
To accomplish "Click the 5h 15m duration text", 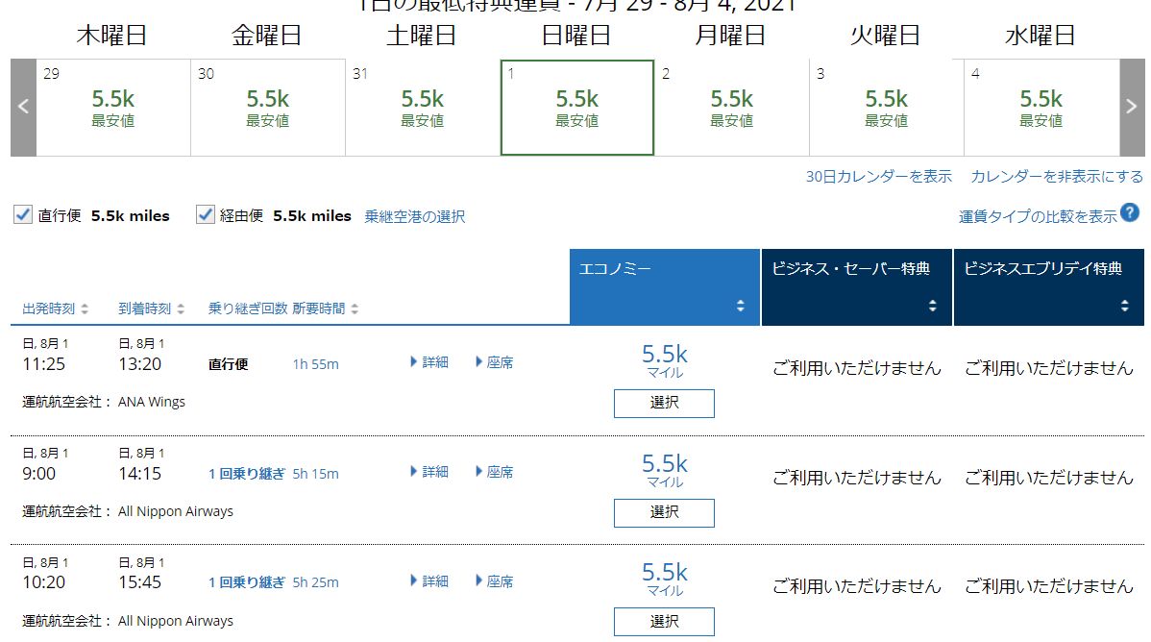I will (316, 474).
